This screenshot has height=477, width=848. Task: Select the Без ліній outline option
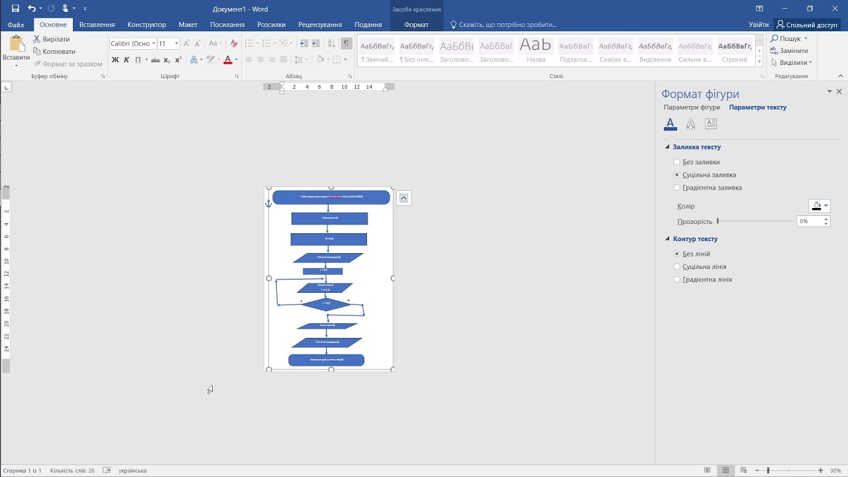tap(676, 254)
